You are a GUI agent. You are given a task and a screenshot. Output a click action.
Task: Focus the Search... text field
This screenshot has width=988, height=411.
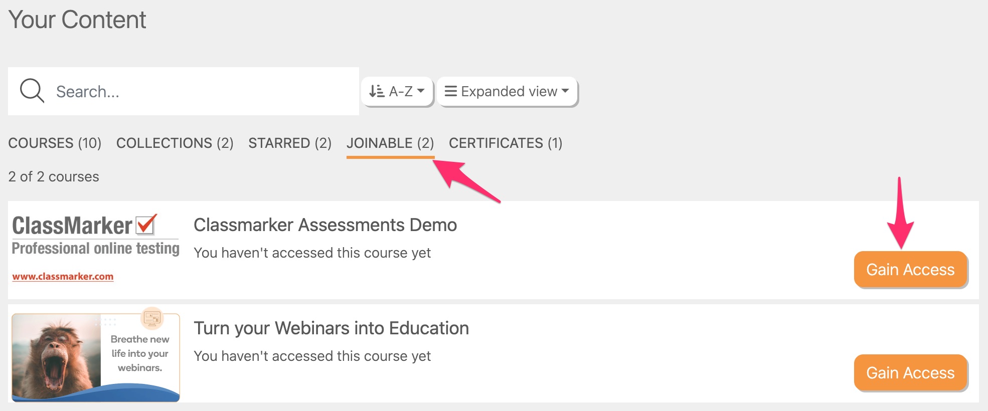click(x=201, y=91)
